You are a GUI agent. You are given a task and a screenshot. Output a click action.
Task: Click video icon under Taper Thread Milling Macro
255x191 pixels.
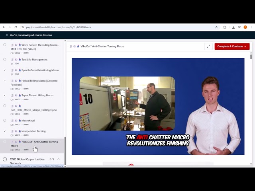coord(12,99)
